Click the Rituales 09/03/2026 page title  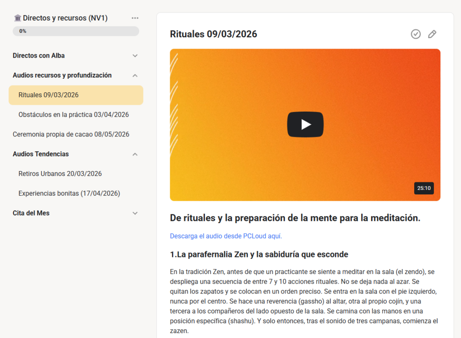pyautogui.click(x=213, y=34)
